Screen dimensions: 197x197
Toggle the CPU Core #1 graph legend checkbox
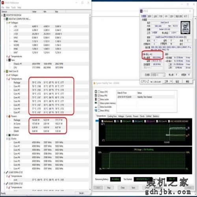tap(121, 121)
